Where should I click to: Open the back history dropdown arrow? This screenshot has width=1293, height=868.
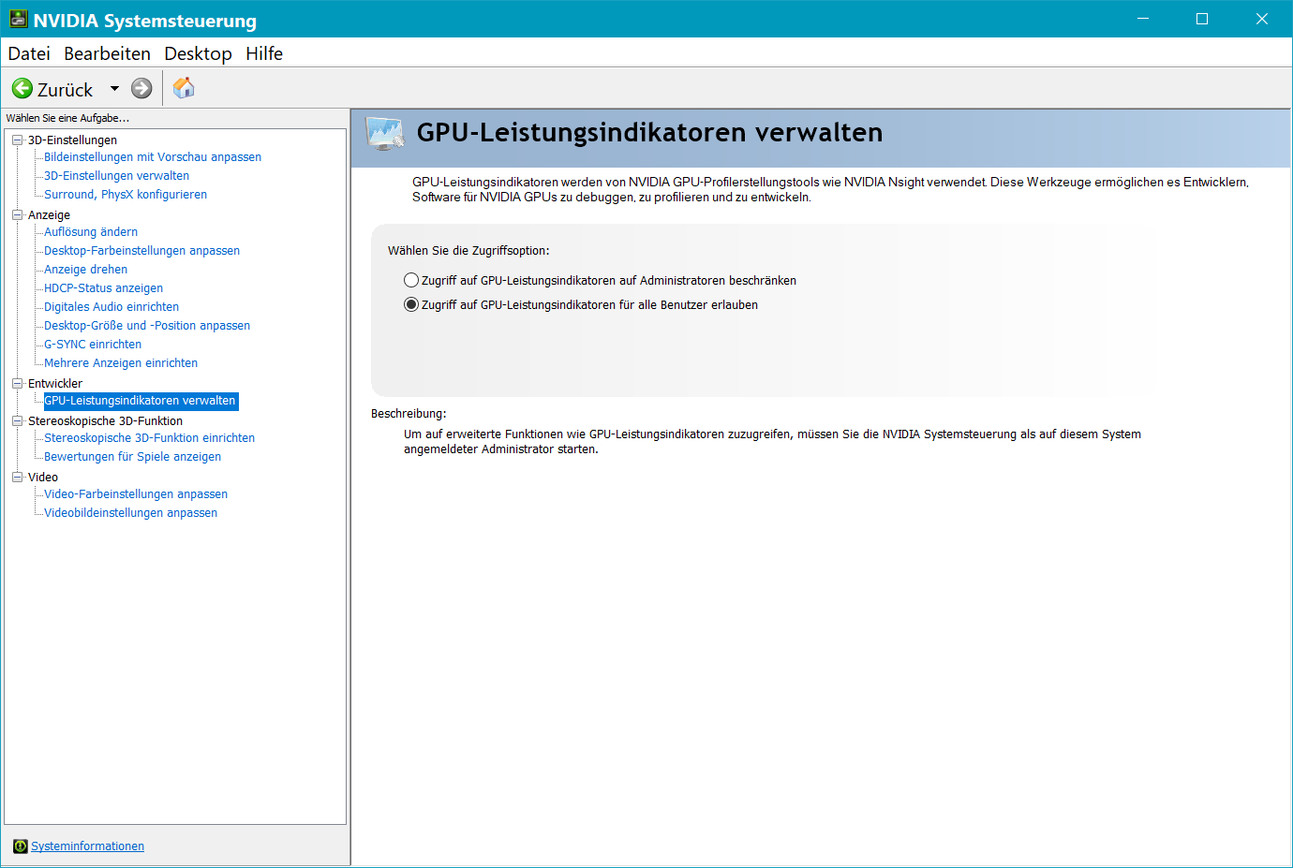(114, 89)
